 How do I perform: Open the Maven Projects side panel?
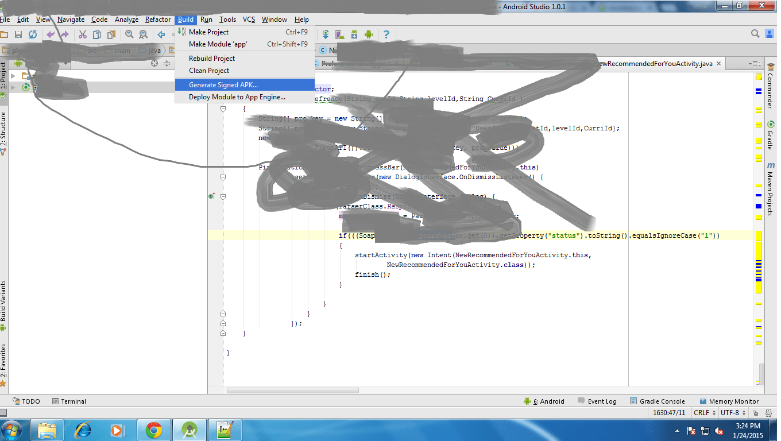pyautogui.click(x=770, y=189)
